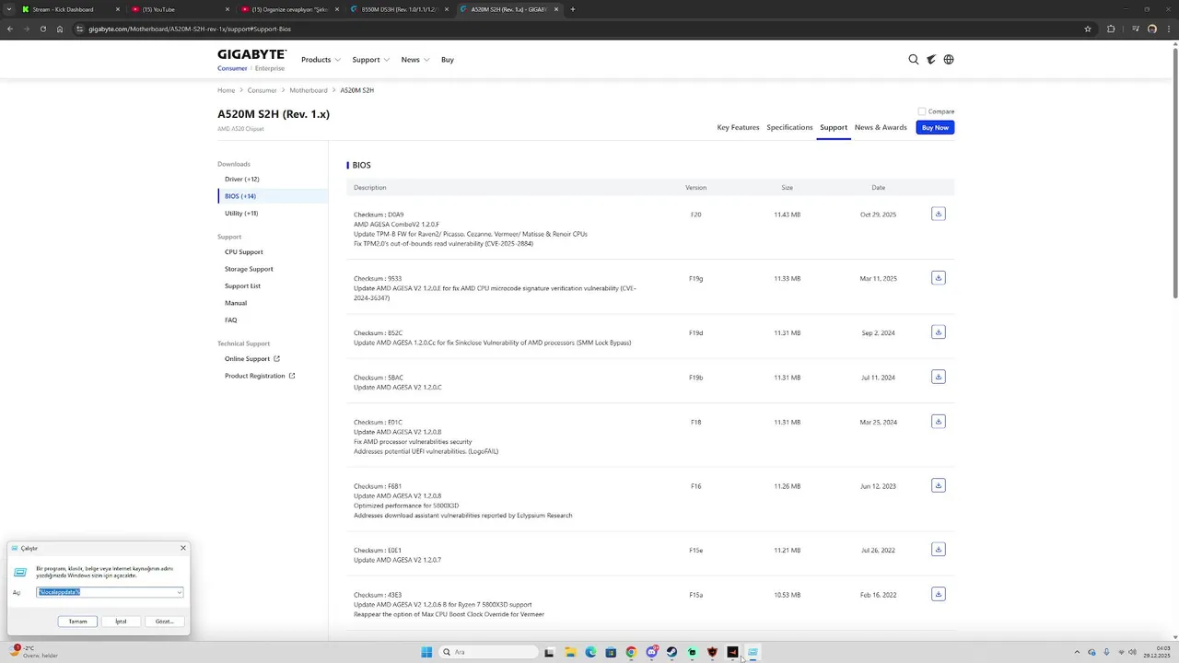Expand the Support menu in header
Image resolution: width=1179 pixels, height=663 pixels.
click(370, 60)
